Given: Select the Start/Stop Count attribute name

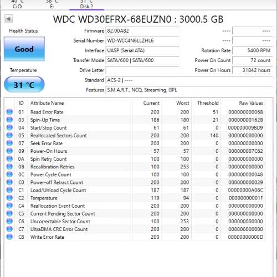Looking at the screenshot, I should coord(49,127).
